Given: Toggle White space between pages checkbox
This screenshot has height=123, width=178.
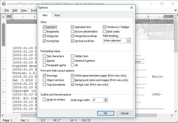Looking at the screenshot, I should click(x=72, y=75).
